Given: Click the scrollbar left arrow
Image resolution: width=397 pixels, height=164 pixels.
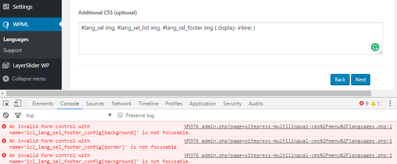Looking at the screenshot, I should coord(2,94).
